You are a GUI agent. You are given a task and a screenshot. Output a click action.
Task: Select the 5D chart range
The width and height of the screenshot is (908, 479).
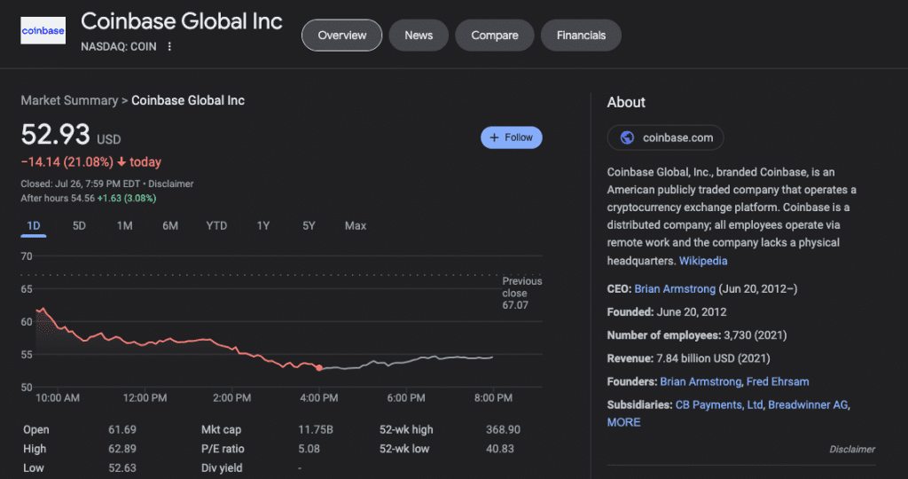coord(79,226)
